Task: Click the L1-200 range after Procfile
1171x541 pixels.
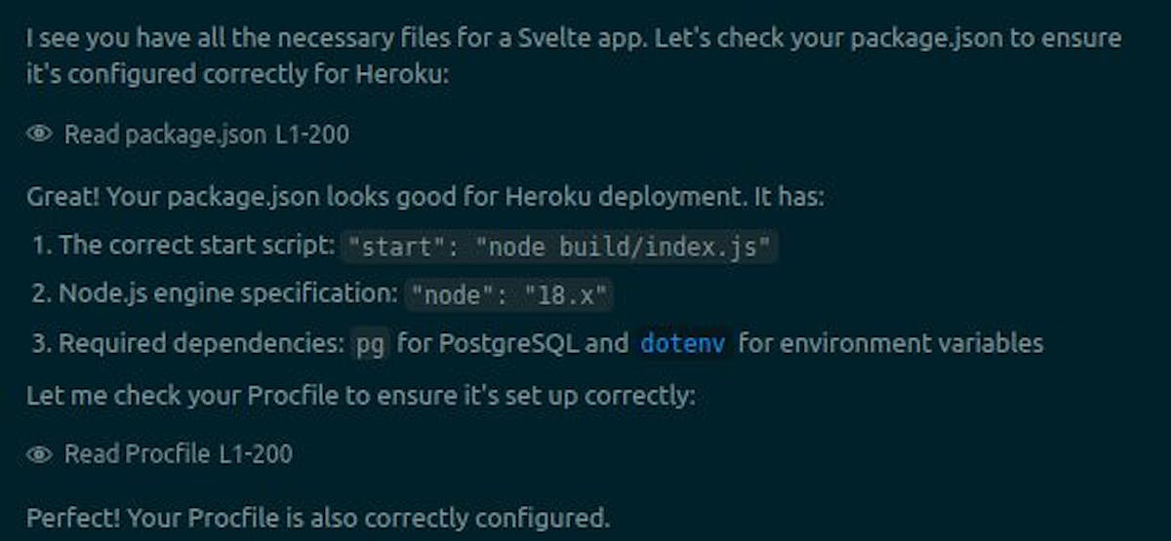Action: 256,453
